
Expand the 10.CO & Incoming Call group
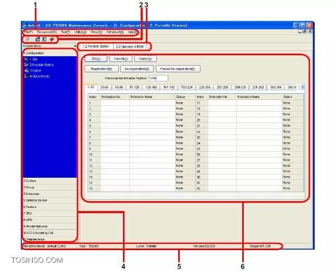49,233
